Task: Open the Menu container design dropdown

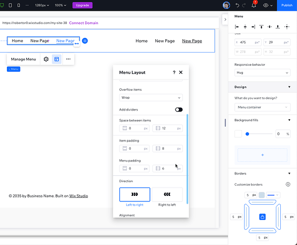Action: (263, 107)
